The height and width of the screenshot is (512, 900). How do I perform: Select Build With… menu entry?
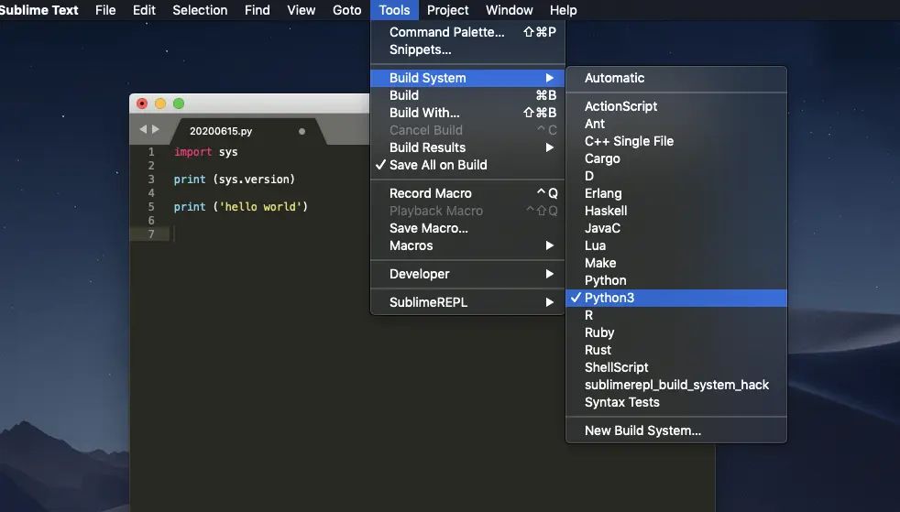pyautogui.click(x=467, y=113)
